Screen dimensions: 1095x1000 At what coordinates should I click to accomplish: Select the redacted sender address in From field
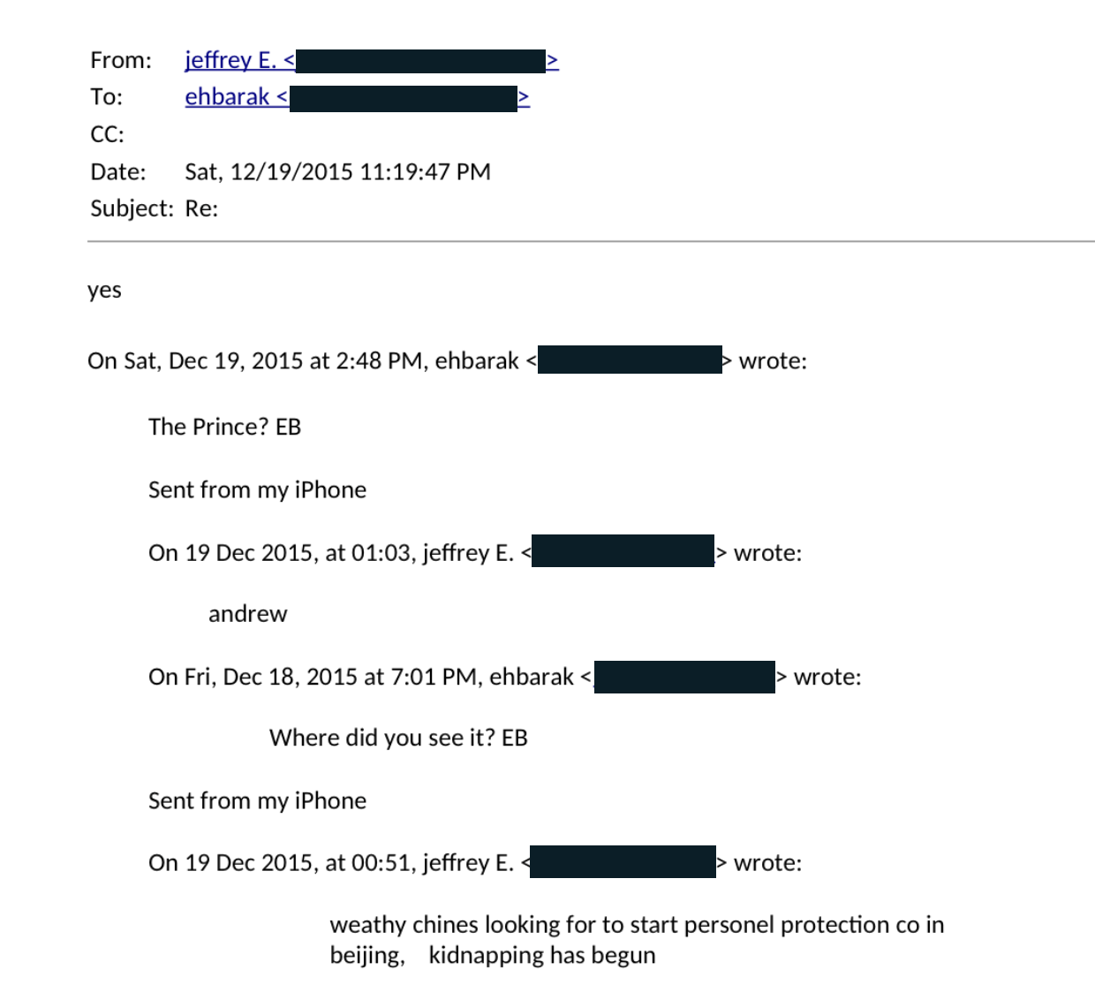(420, 61)
